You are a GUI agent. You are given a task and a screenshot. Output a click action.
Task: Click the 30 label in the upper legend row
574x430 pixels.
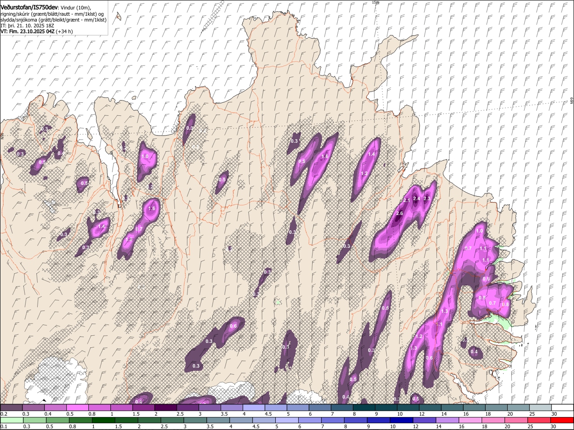coord(554,414)
